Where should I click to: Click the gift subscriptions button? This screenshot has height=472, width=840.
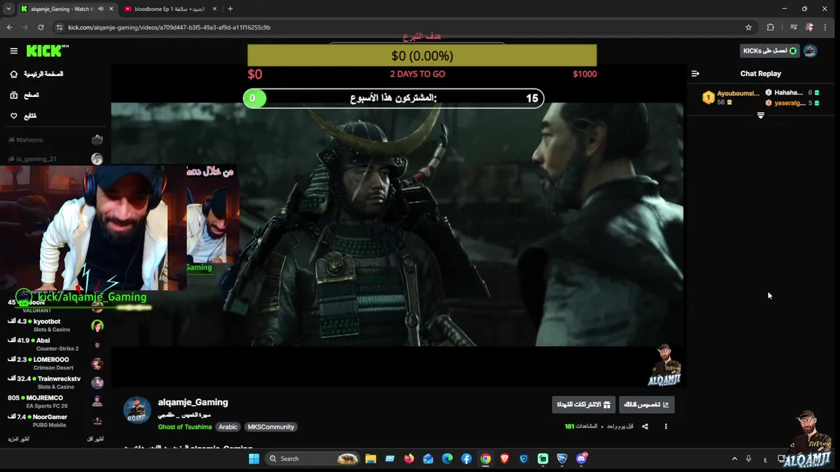coord(583,404)
